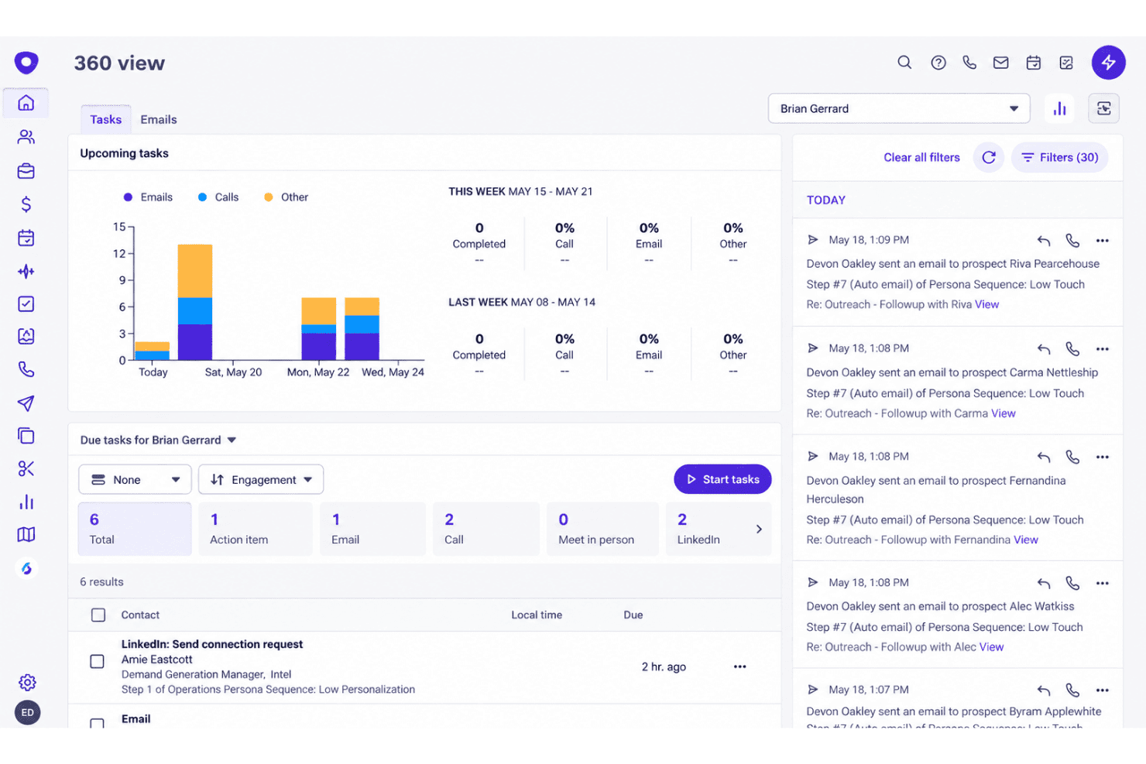This screenshot has width=1146, height=764.
Task: Open the help question mark icon
Action: pyautogui.click(x=938, y=63)
